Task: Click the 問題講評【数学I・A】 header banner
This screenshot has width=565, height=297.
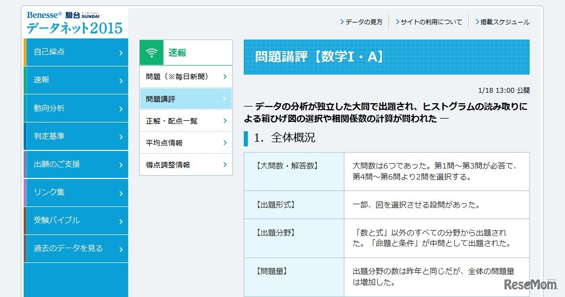Action: pos(387,57)
